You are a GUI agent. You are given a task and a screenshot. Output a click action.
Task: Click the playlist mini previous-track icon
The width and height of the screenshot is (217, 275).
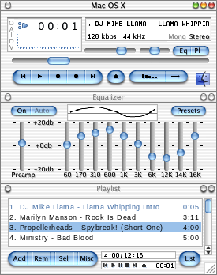[105, 265]
